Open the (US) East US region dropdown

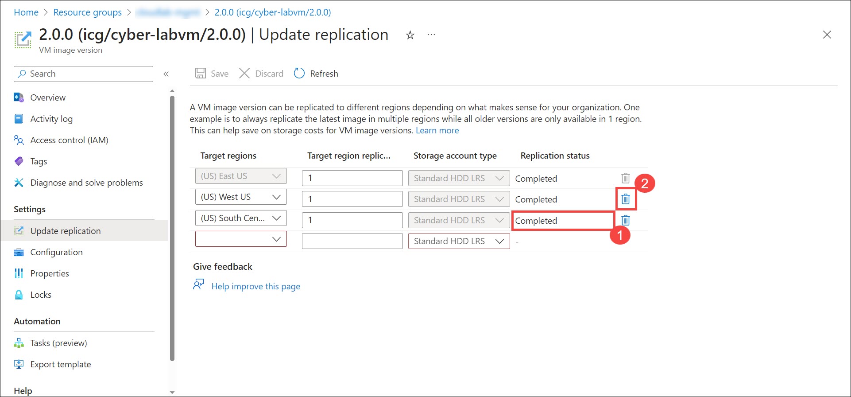point(241,176)
